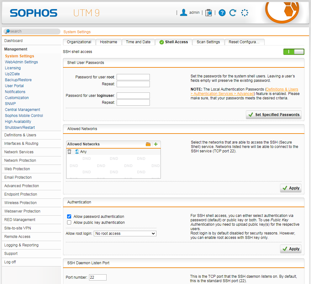Screen dimensions: 311x284
Task: Open User Portal in sidebar
Action: click(14, 86)
